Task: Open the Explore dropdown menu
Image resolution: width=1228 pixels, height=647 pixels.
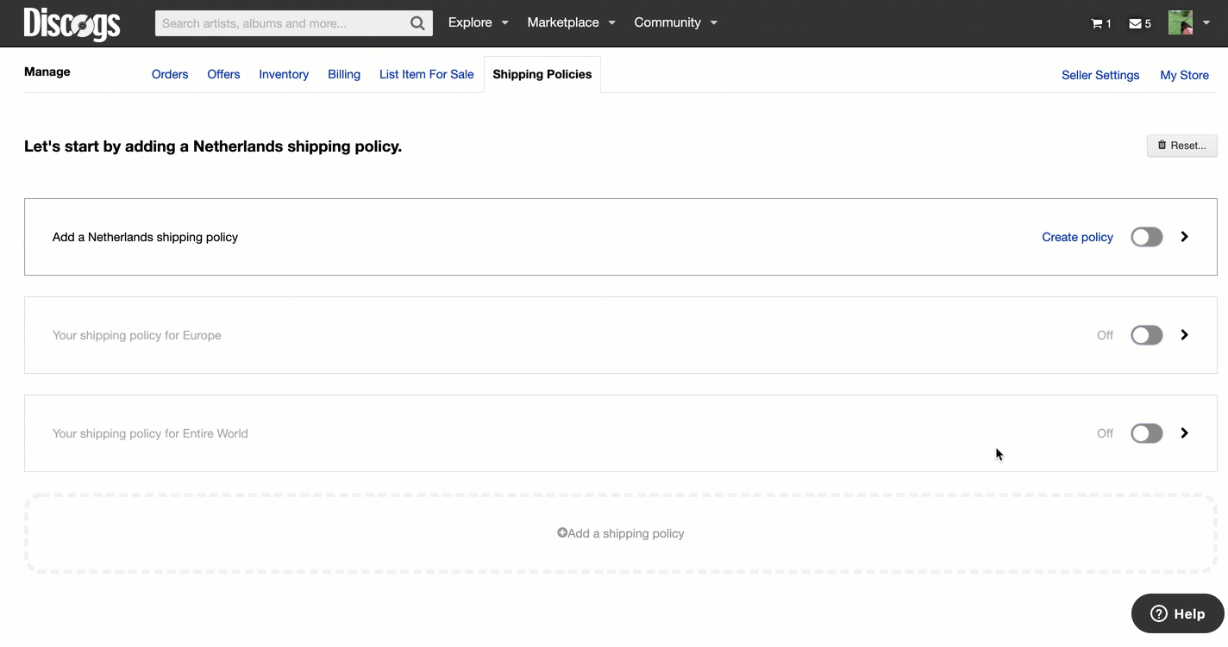Action: (479, 22)
